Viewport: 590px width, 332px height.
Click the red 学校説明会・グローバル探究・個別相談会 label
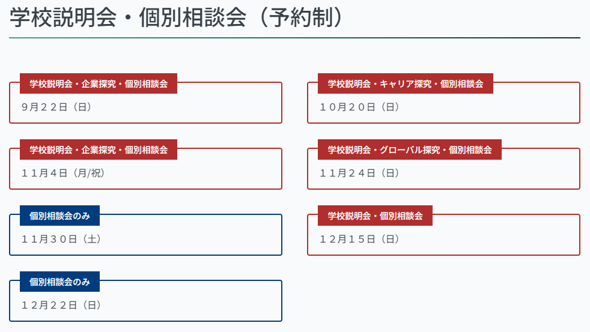[x=409, y=149]
